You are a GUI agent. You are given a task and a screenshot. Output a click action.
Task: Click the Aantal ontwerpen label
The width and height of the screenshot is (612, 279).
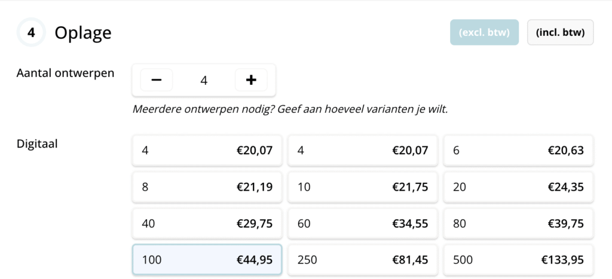click(65, 73)
